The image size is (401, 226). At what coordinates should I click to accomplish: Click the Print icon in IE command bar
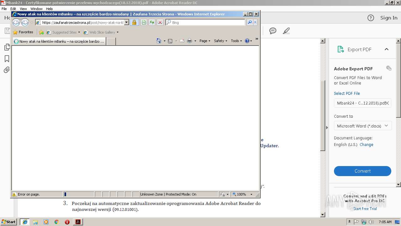pos(190,41)
